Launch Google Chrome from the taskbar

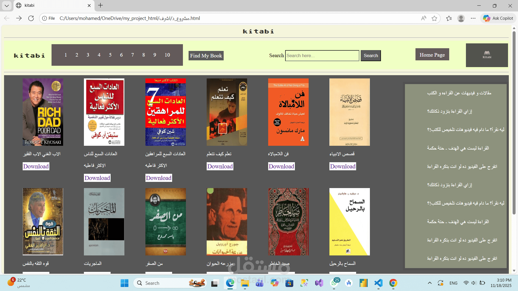(393, 283)
